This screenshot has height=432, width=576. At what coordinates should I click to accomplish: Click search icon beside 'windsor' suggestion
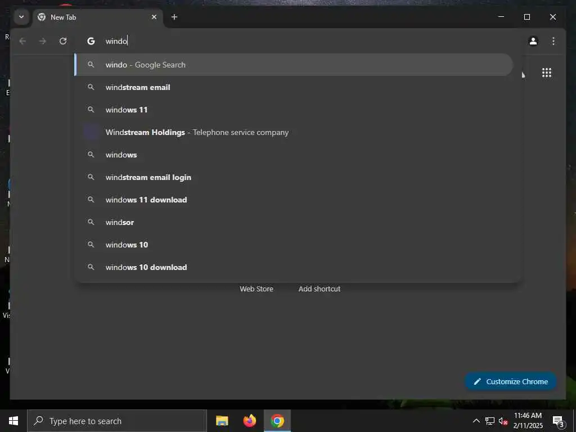click(91, 222)
